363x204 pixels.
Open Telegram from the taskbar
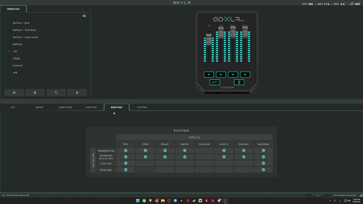pyautogui.click(x=175, y=201)
